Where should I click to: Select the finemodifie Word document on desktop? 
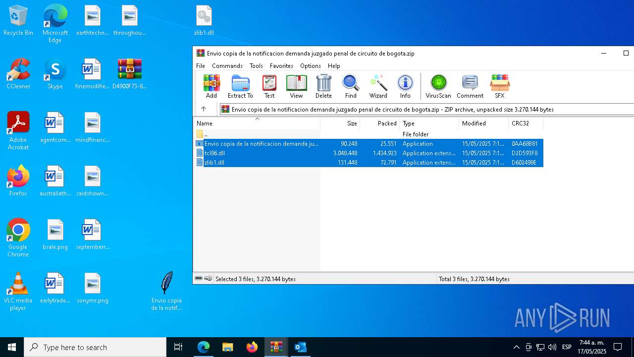tap(93, 74)
